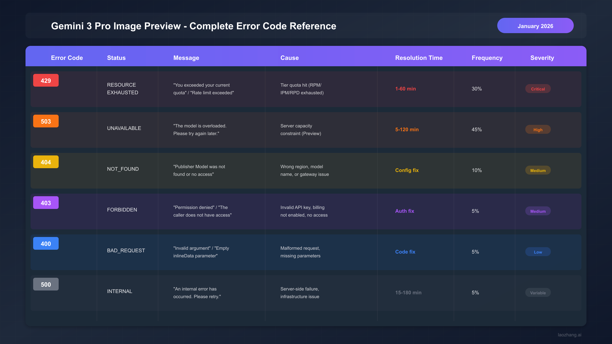The height and width of the screenshot is (344, 612).
Task: Toggle the Variable severity badge on INTERNAL row
Action: click(538, 293)
